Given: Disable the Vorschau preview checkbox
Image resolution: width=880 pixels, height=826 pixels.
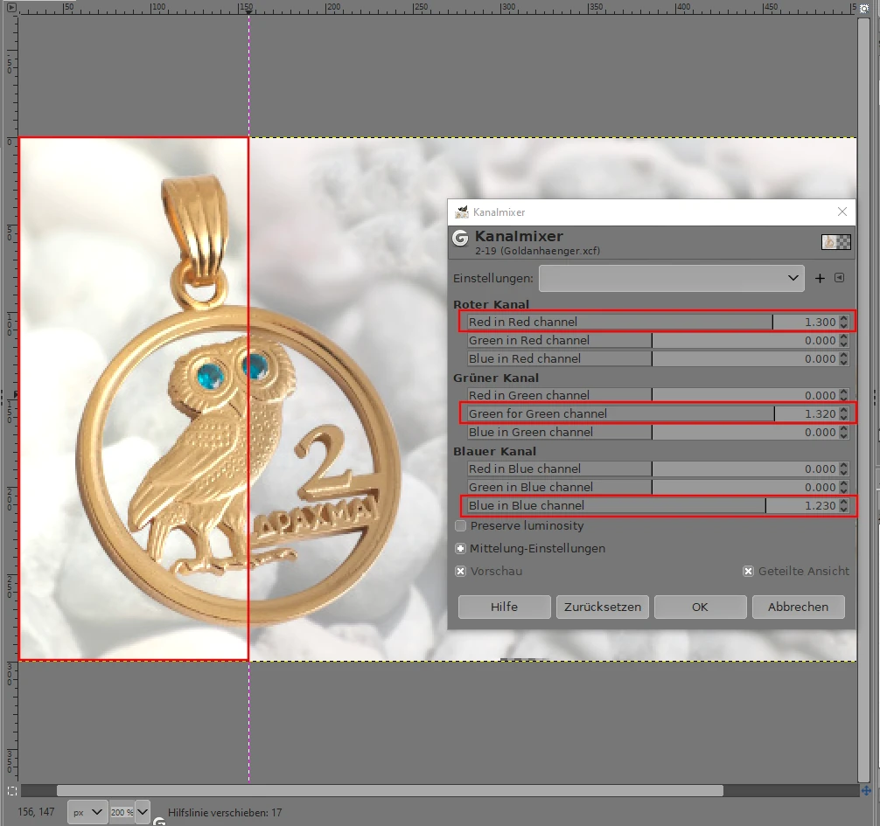Looking at the screenshot, I should pos(461,572).
